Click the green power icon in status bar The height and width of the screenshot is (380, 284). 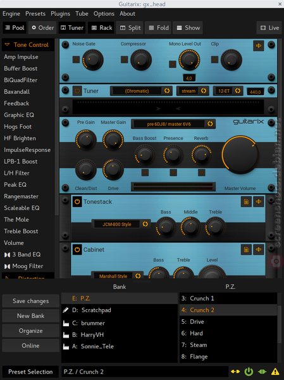pyautogui.click(x=249, y=372)
